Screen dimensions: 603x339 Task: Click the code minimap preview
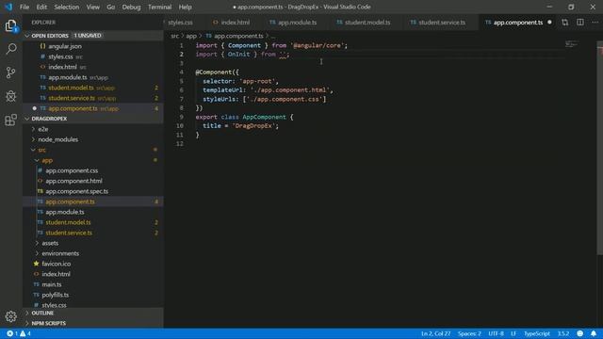point(572,44)
